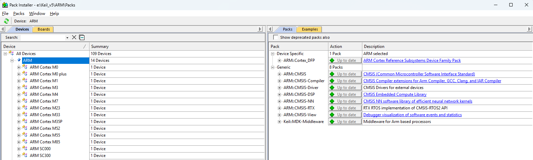
Task: Switch to the Examples tab
Action: click(x=310, y=29)
